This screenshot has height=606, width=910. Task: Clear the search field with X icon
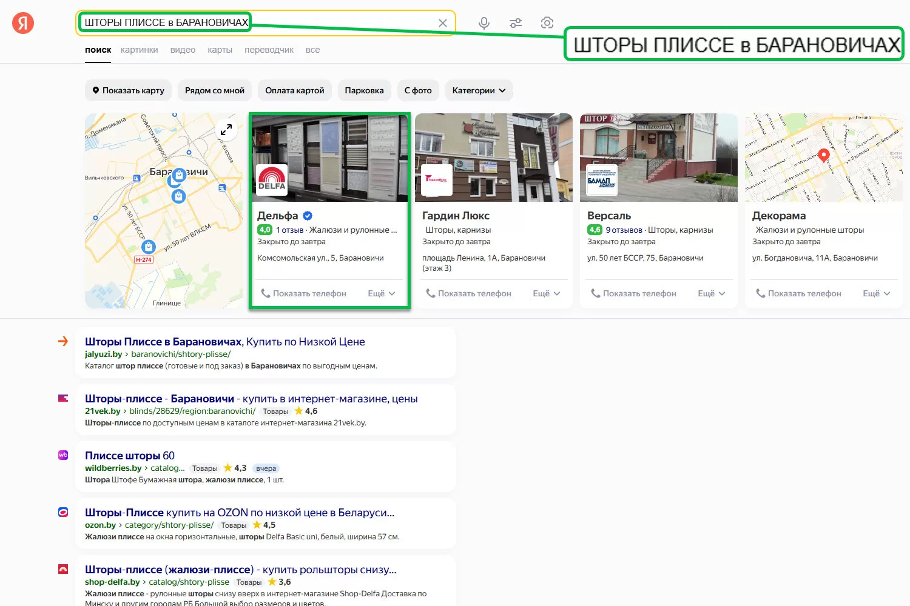(x=443, y=23)
